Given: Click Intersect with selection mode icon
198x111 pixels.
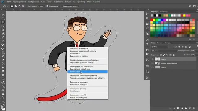Looking at the screenshot, I should 24,6.
